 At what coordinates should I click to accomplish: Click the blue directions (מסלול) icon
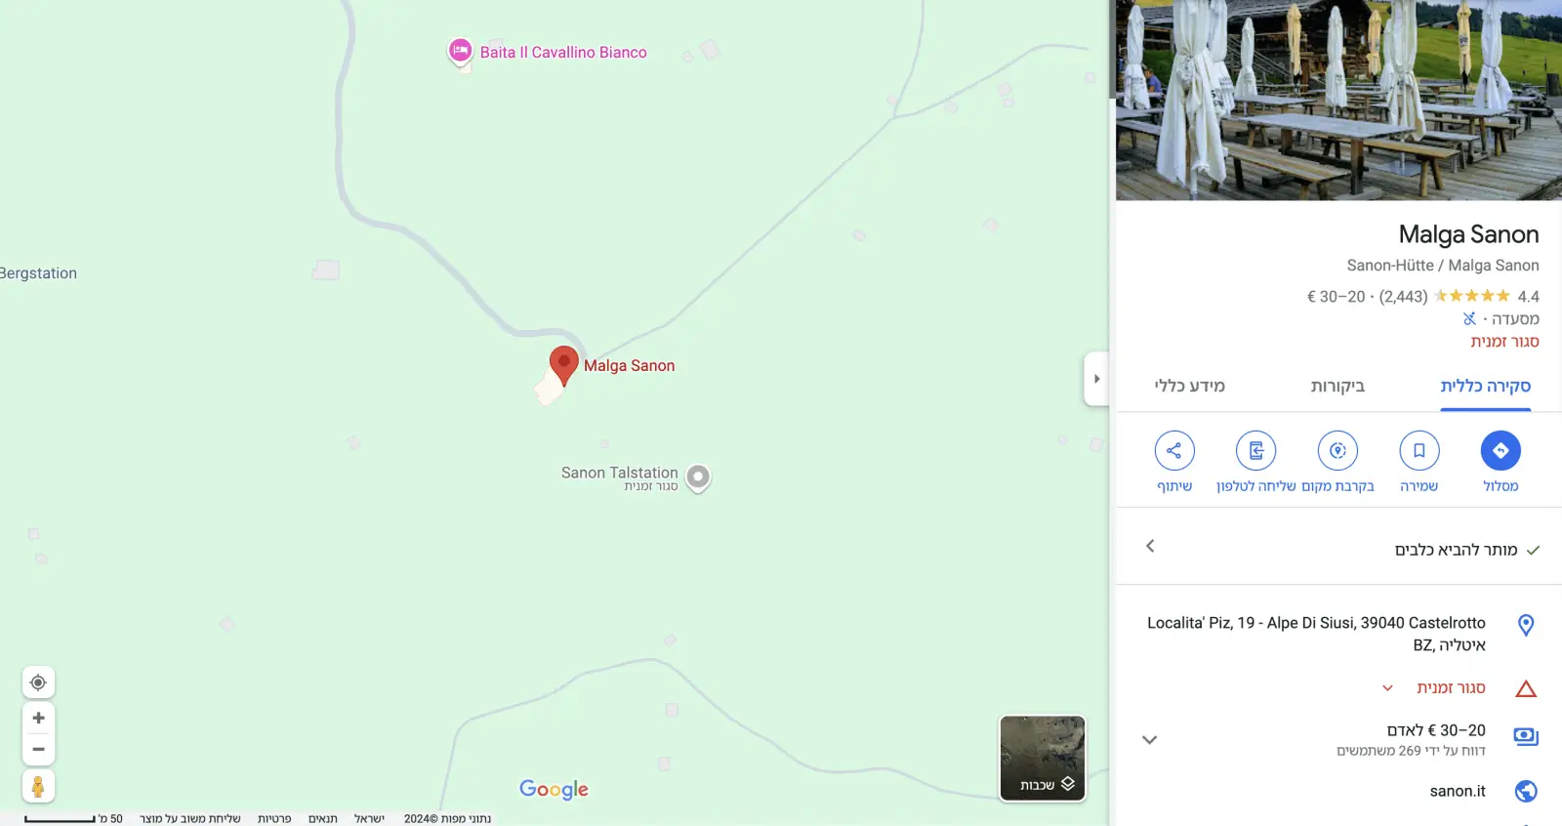pos(1500,450)
